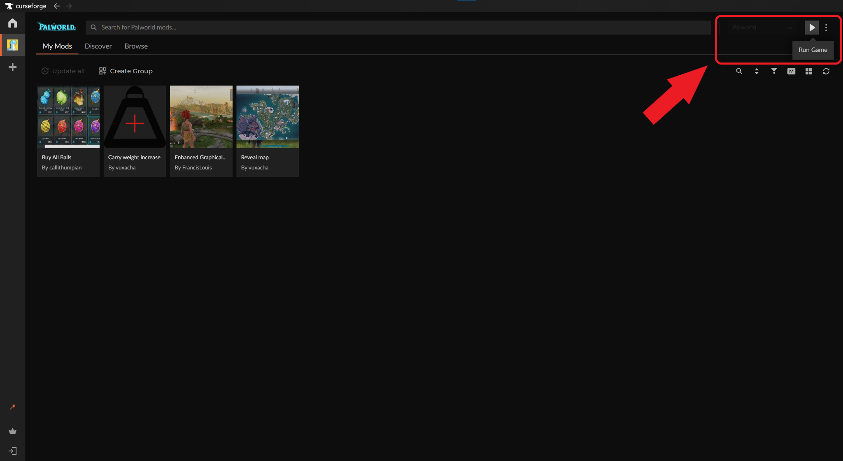
Task: Run the game with play button
Action: coord(812,28)
